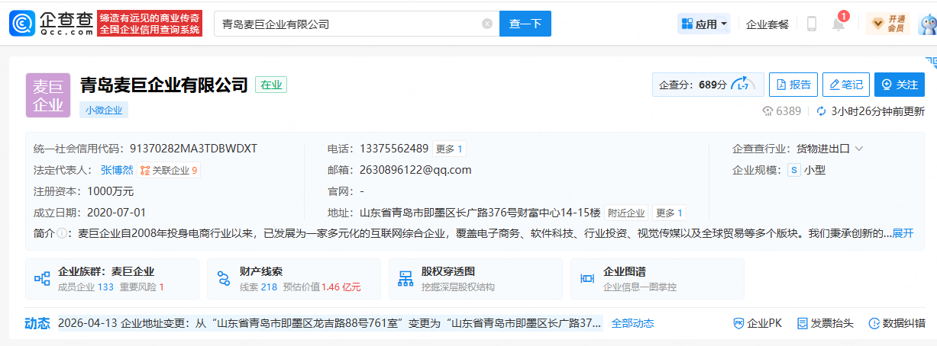Click the 查一下 search button
937x346 pixels.
(x=525, y=24)
